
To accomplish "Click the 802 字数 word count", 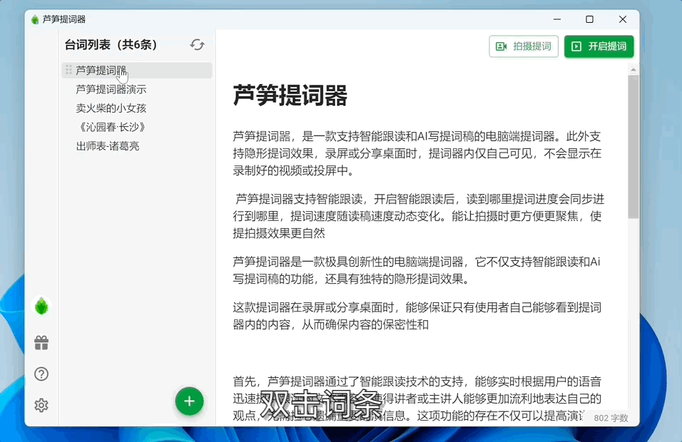I will [611, 418].
